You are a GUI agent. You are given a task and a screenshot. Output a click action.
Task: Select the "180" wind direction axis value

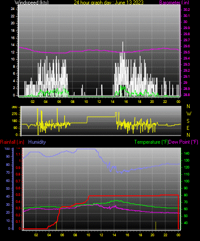coord(14,121)
